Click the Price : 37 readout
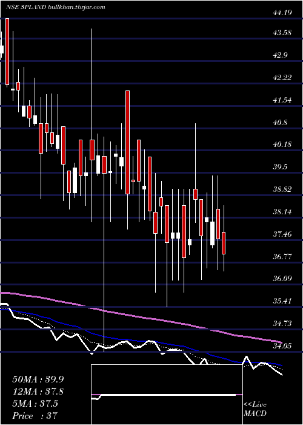303x425 pixels. coord(35,416)
